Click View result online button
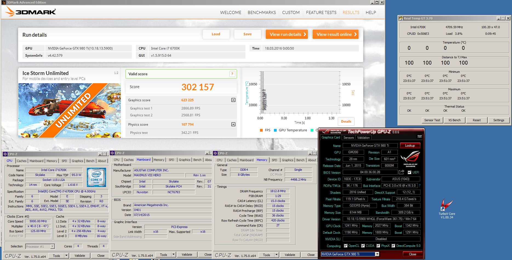Viewport: 512px width, 260px height. tap(336, 34)
